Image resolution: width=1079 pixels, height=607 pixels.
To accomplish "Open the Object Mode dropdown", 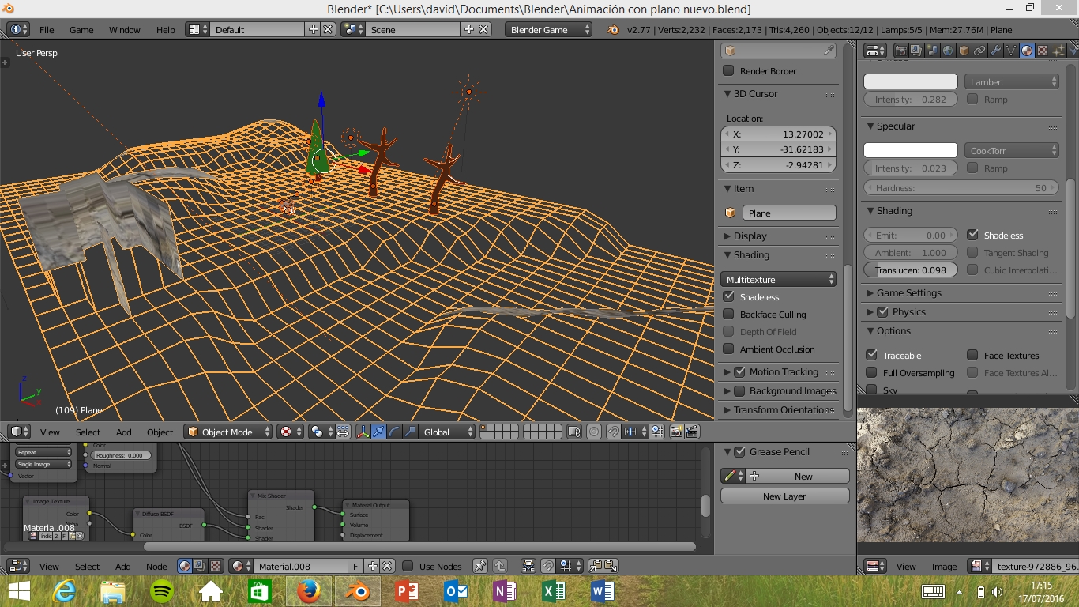I will [x=227, y=432].
